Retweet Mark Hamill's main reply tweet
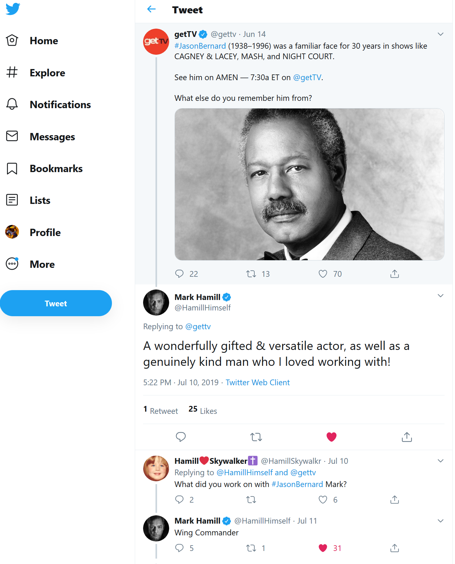Image resolution: width=455 pixels, height=564 pixels. pos(256,437)
